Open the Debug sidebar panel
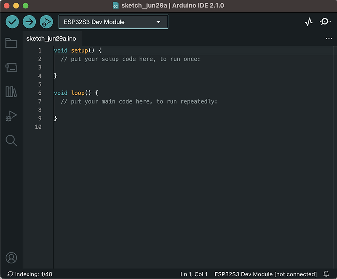The height and width of the screenshot is (279, 337). (11, 116)
